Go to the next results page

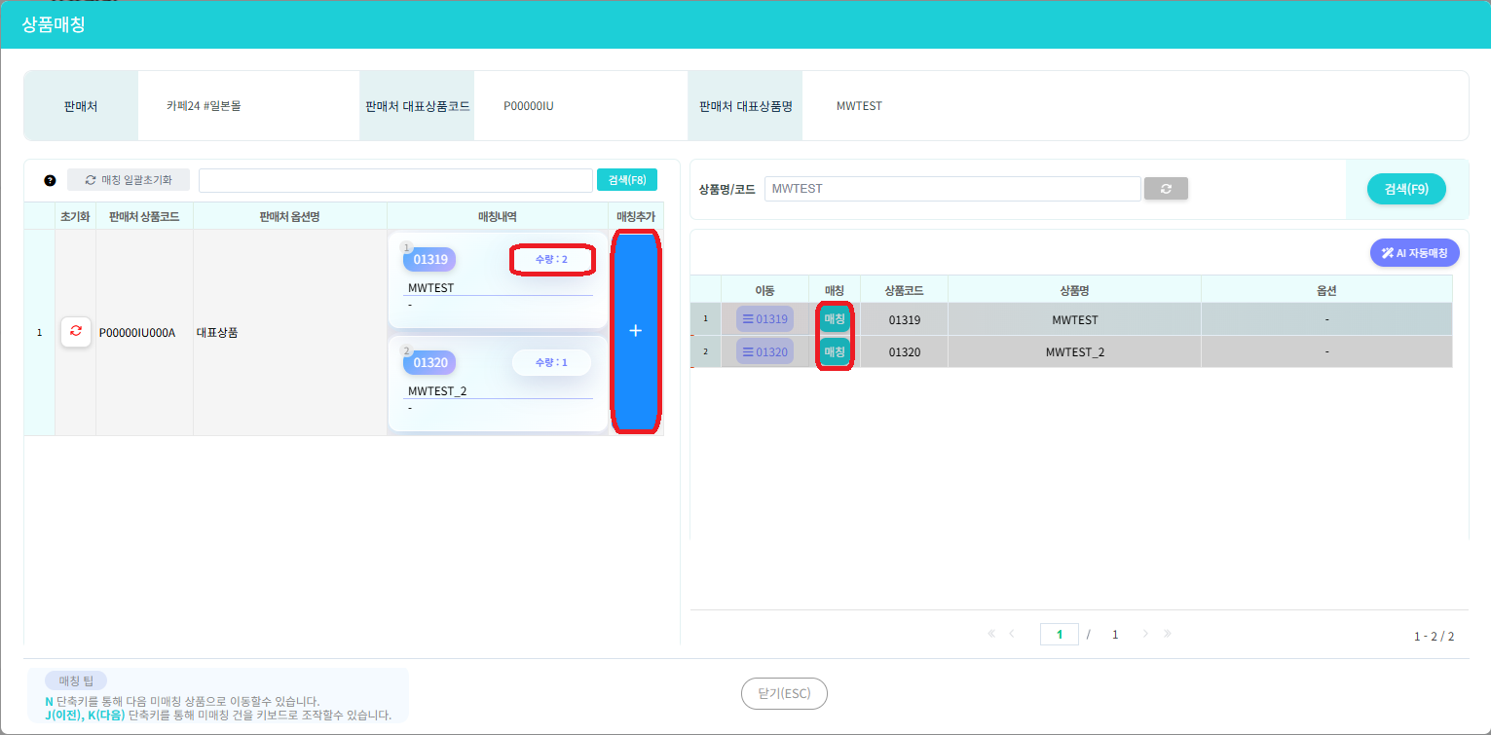pyautogui.click(x=1145, y=634)
